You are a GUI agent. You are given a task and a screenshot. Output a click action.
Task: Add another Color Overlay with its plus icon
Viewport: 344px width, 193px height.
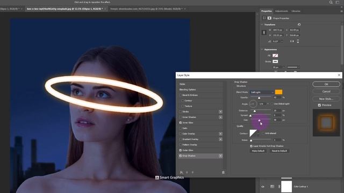click(220, 133)
